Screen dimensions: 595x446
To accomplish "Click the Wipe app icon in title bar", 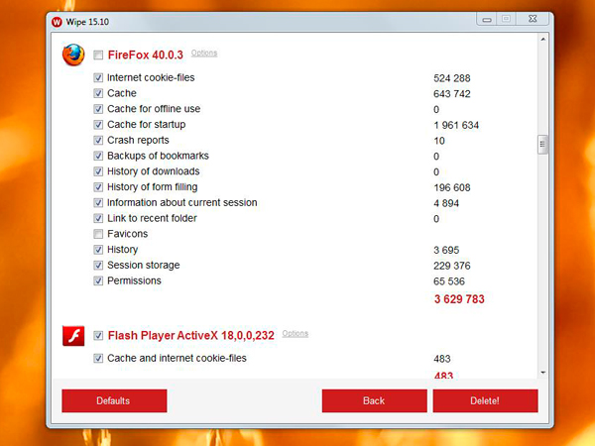I will point(57,22).
